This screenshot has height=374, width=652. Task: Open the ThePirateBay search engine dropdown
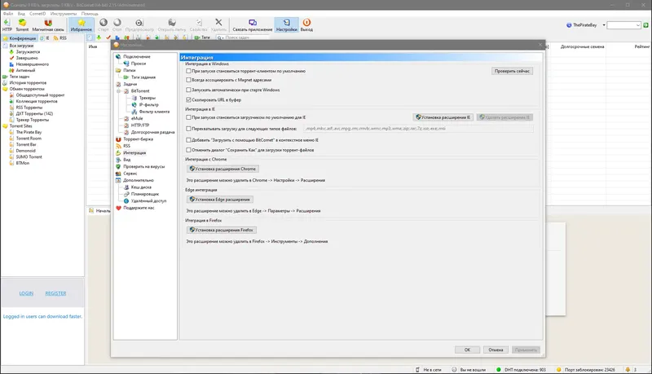point(604,25)
